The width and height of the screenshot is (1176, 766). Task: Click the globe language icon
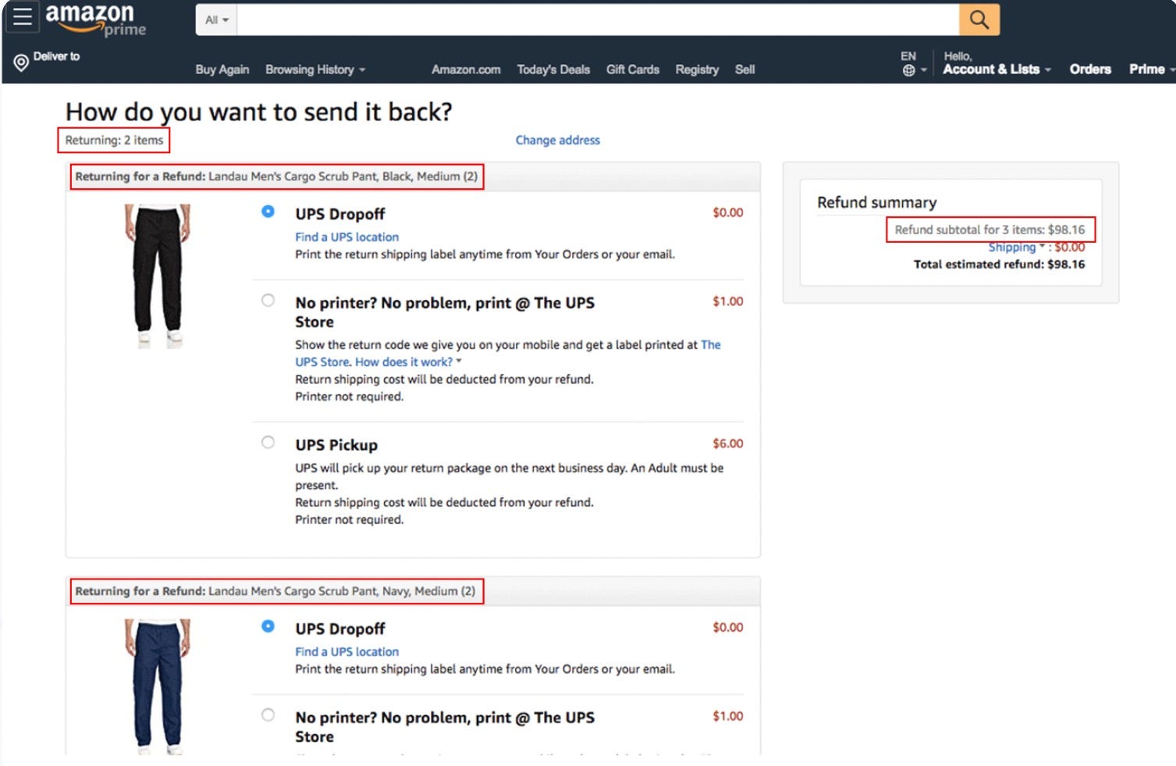point(908,70)
